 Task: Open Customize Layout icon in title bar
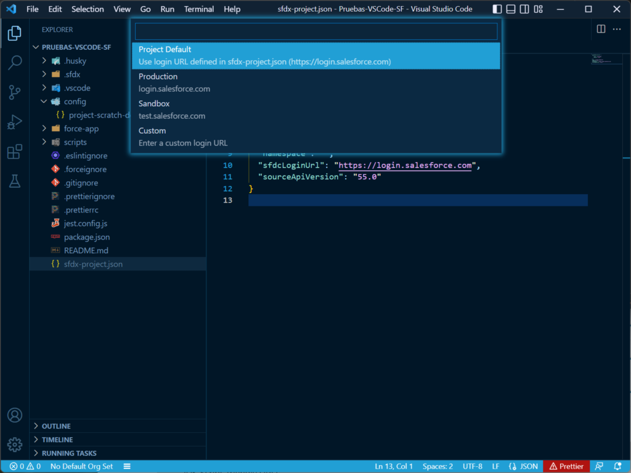coord(539,9)
